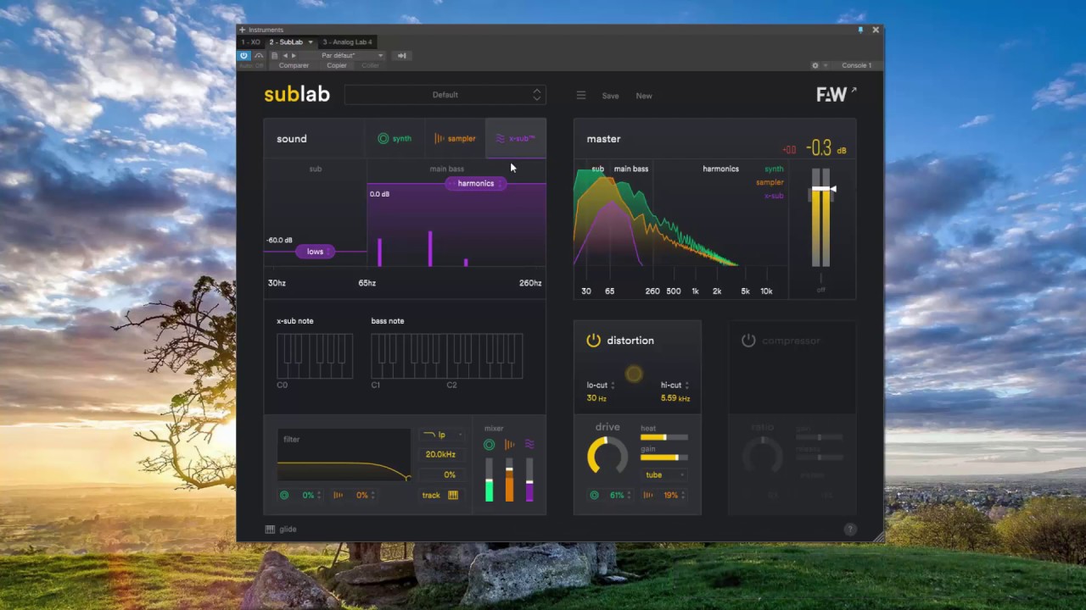The image size is (1086, 610).
Task: Open the FAW website logo link
Action: [x=837, y=94]
